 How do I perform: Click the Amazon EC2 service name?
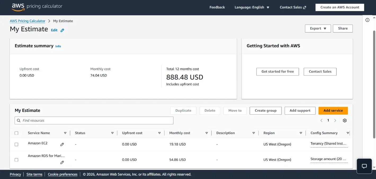38,143
